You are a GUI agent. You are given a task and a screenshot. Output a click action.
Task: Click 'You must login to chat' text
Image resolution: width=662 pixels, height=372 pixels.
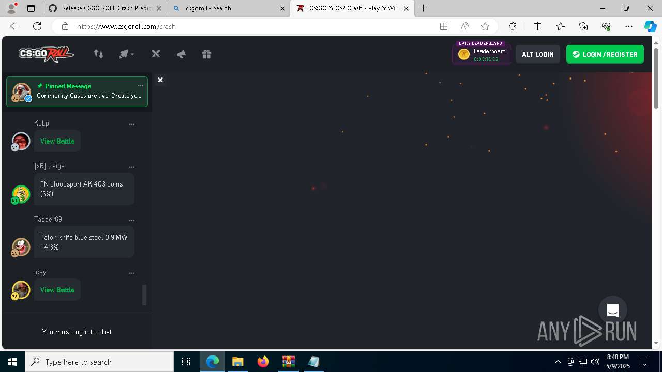(x=77, y=332)
